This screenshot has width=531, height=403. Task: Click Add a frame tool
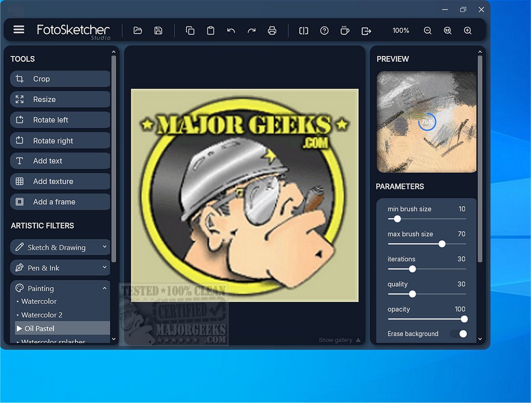(x=60, y=202)
